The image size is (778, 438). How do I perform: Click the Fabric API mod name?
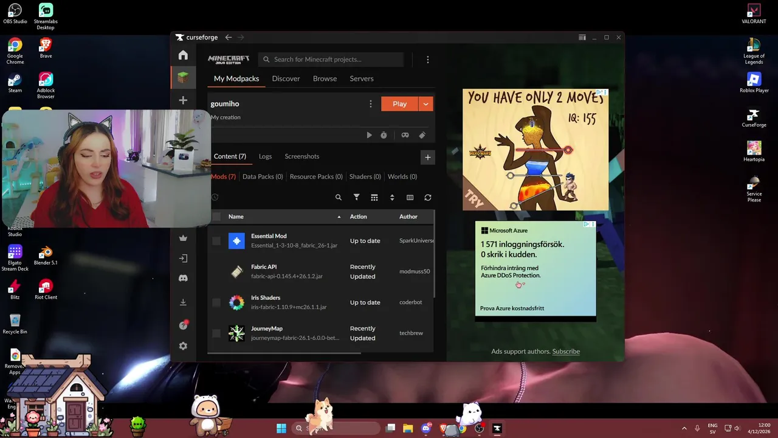tap(264, 266)
